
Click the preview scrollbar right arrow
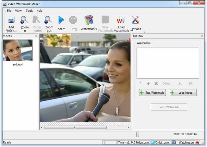[128, 127]
